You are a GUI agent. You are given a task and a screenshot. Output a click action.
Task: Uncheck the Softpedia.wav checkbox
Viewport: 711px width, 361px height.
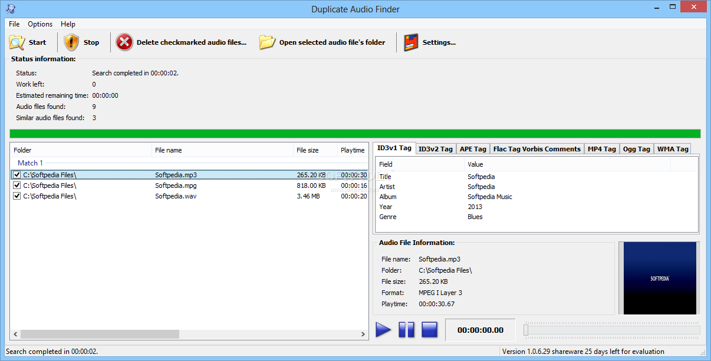[17, 196]
